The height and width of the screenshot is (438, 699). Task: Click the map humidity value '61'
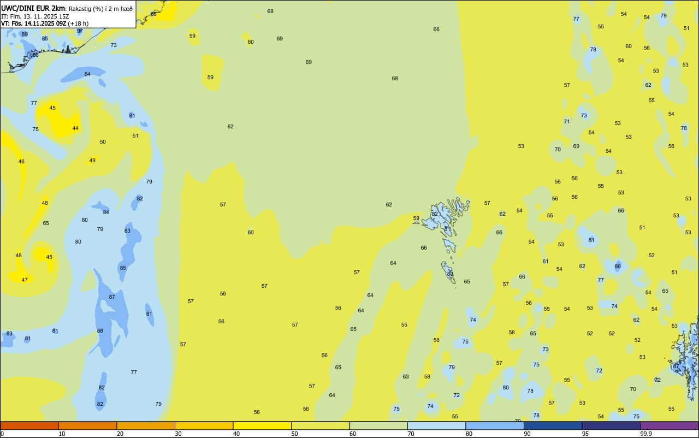[x=546, y=262]
